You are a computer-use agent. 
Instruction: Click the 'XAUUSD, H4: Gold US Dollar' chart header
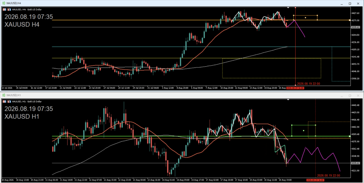(27, 10)
